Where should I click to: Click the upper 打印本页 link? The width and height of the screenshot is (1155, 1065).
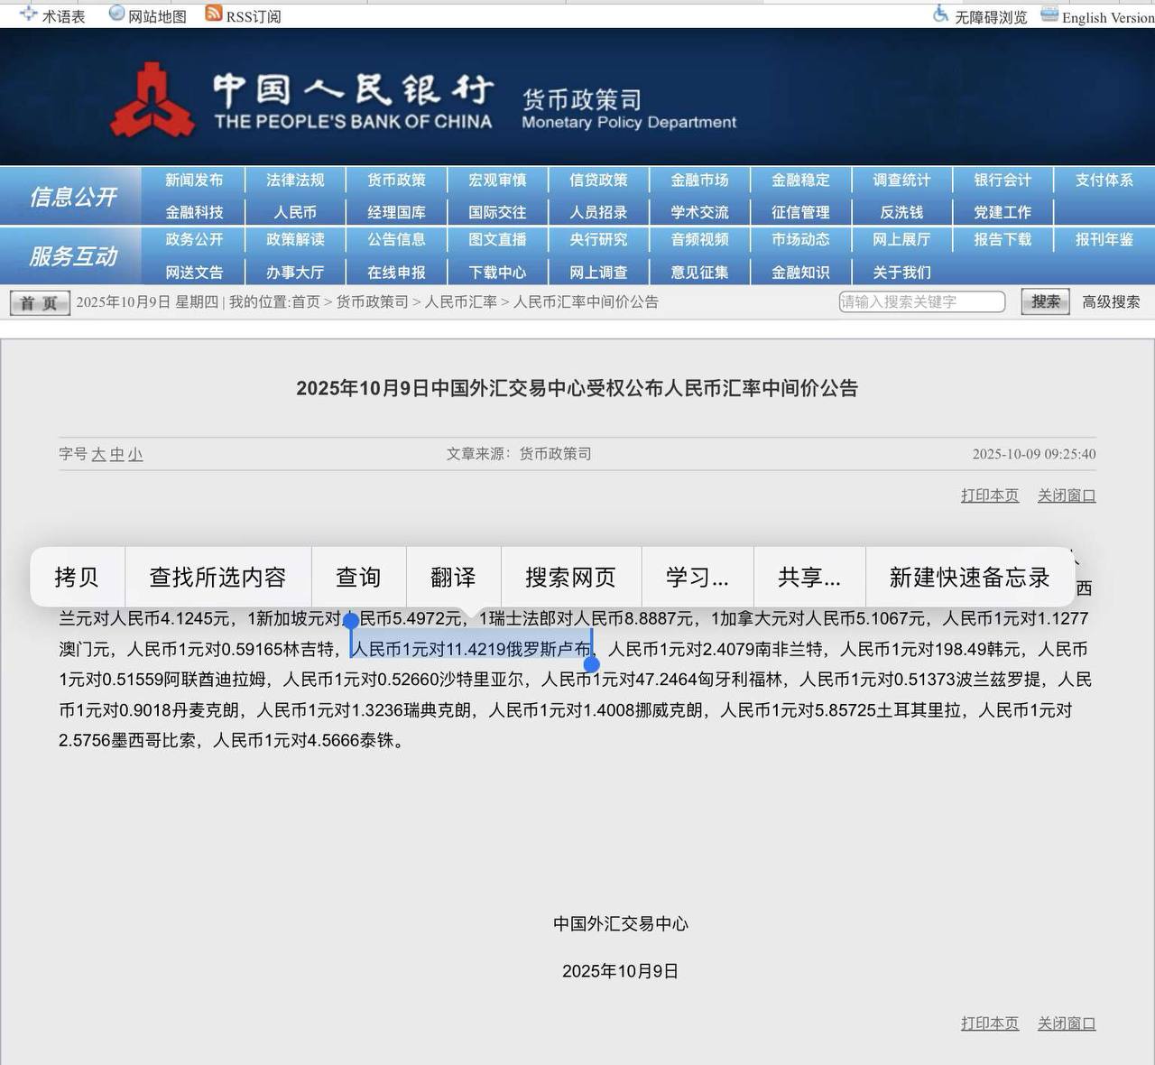(989, 495)
